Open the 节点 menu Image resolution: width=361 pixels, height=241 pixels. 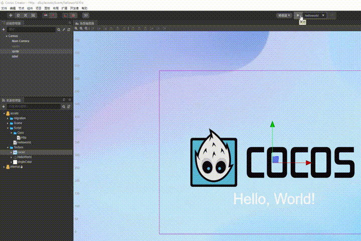click(x=21, y=9)
